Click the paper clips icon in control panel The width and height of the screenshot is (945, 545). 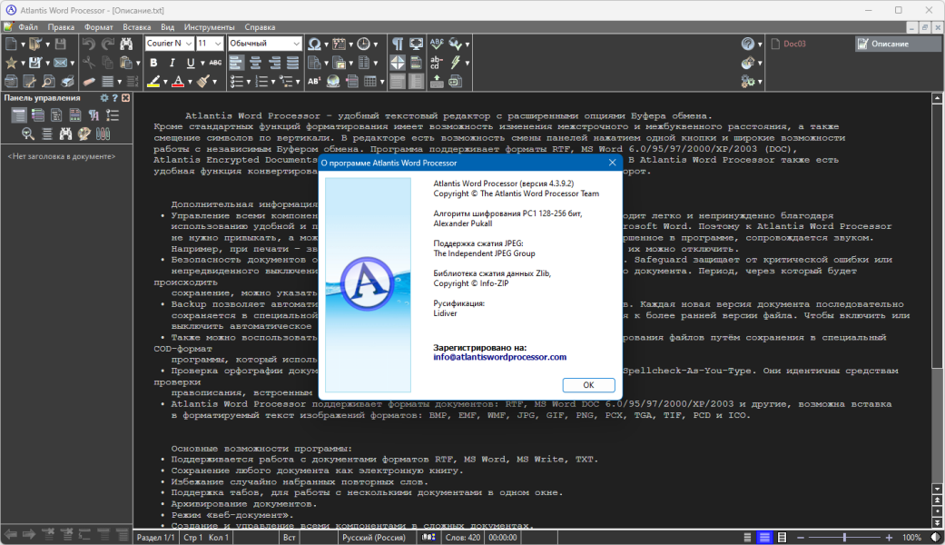pos(103,134)
